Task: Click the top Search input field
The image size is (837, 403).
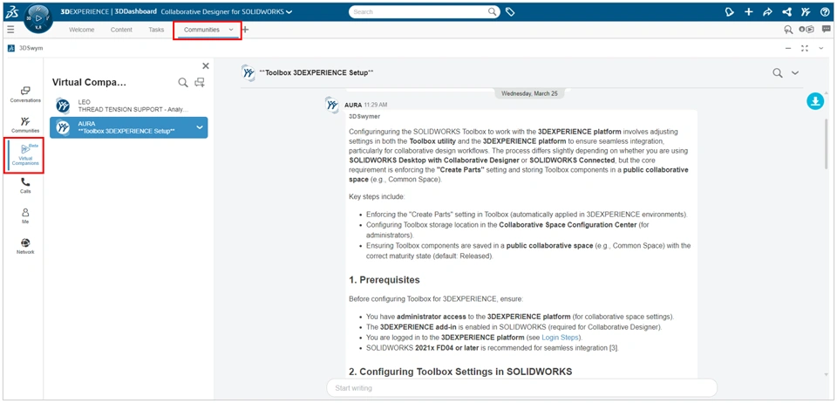Action: pos(424,11)
